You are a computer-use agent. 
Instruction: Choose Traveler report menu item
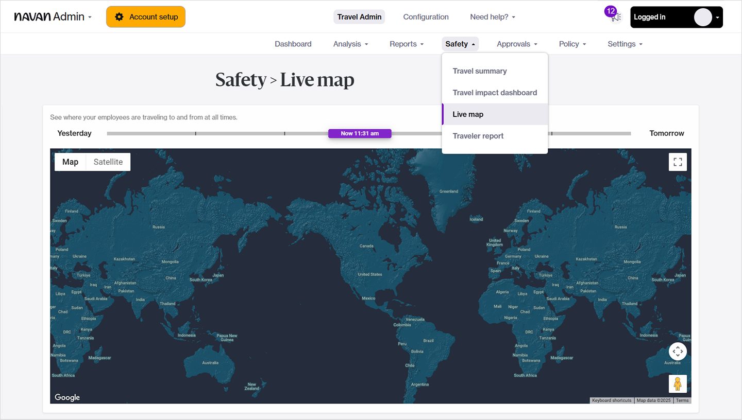point(478,136)
